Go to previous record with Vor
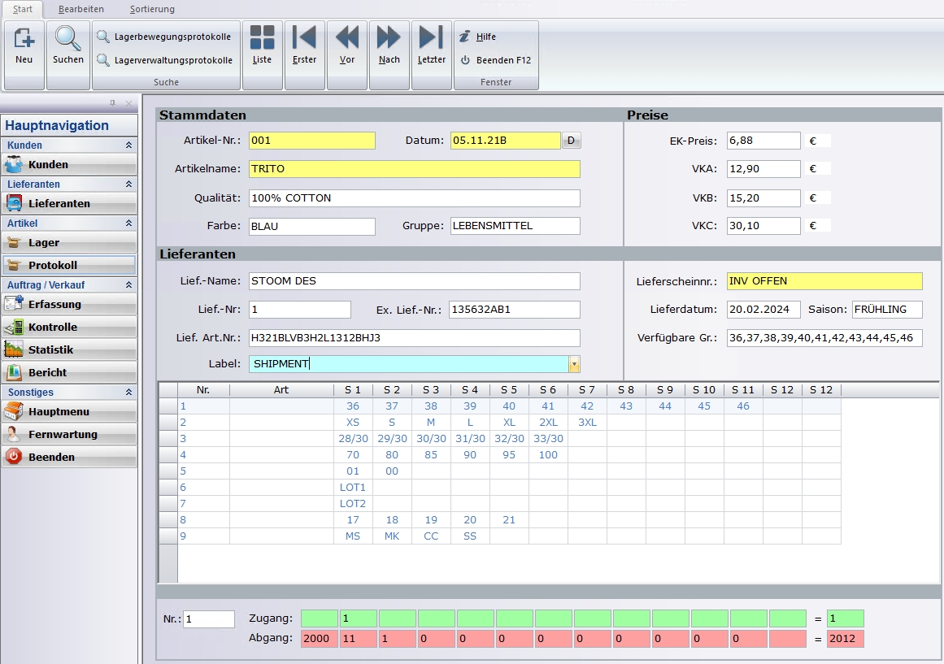 click(347, 46)
